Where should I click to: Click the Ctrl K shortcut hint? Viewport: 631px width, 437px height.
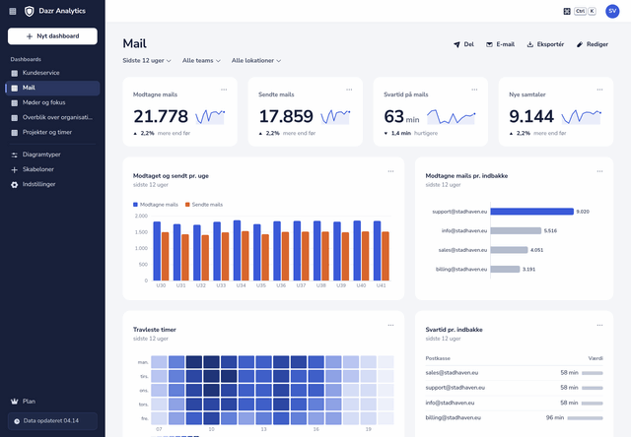[585, 11]
